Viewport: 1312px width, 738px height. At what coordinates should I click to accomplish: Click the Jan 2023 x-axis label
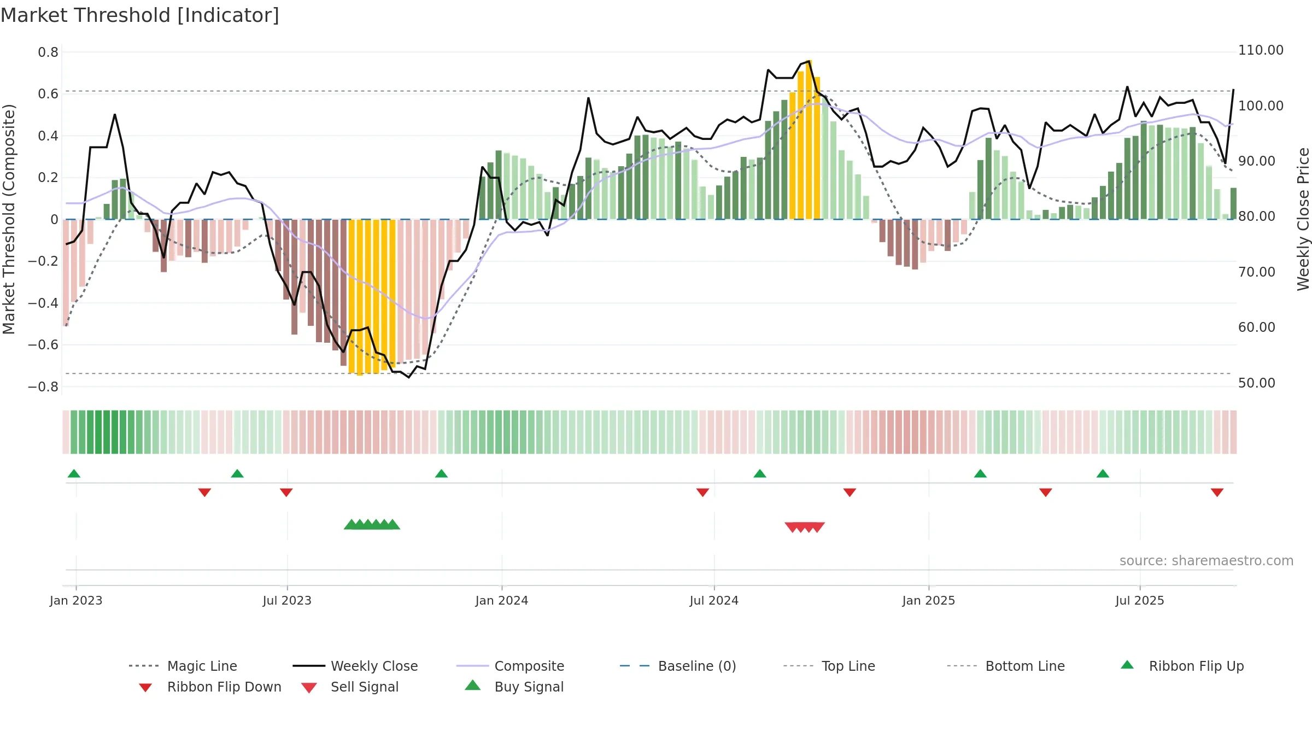76,601
